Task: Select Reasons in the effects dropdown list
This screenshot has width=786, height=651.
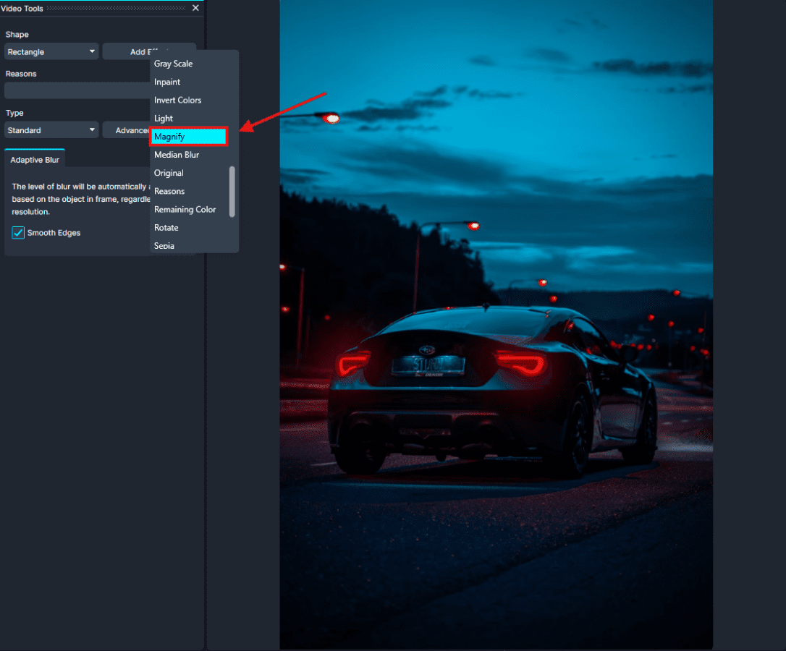Action: [169, 191]
